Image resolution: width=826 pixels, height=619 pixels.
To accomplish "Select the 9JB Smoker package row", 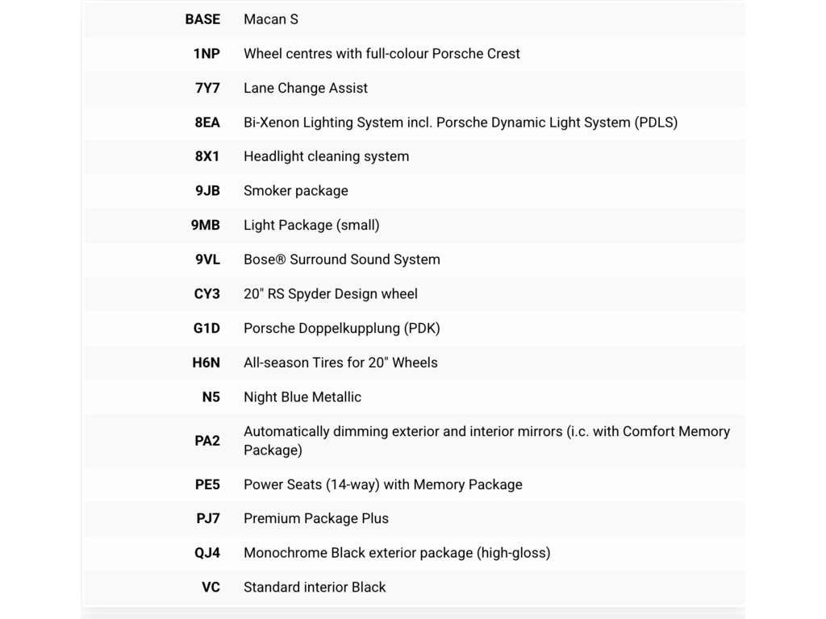I will pos(414,190).
